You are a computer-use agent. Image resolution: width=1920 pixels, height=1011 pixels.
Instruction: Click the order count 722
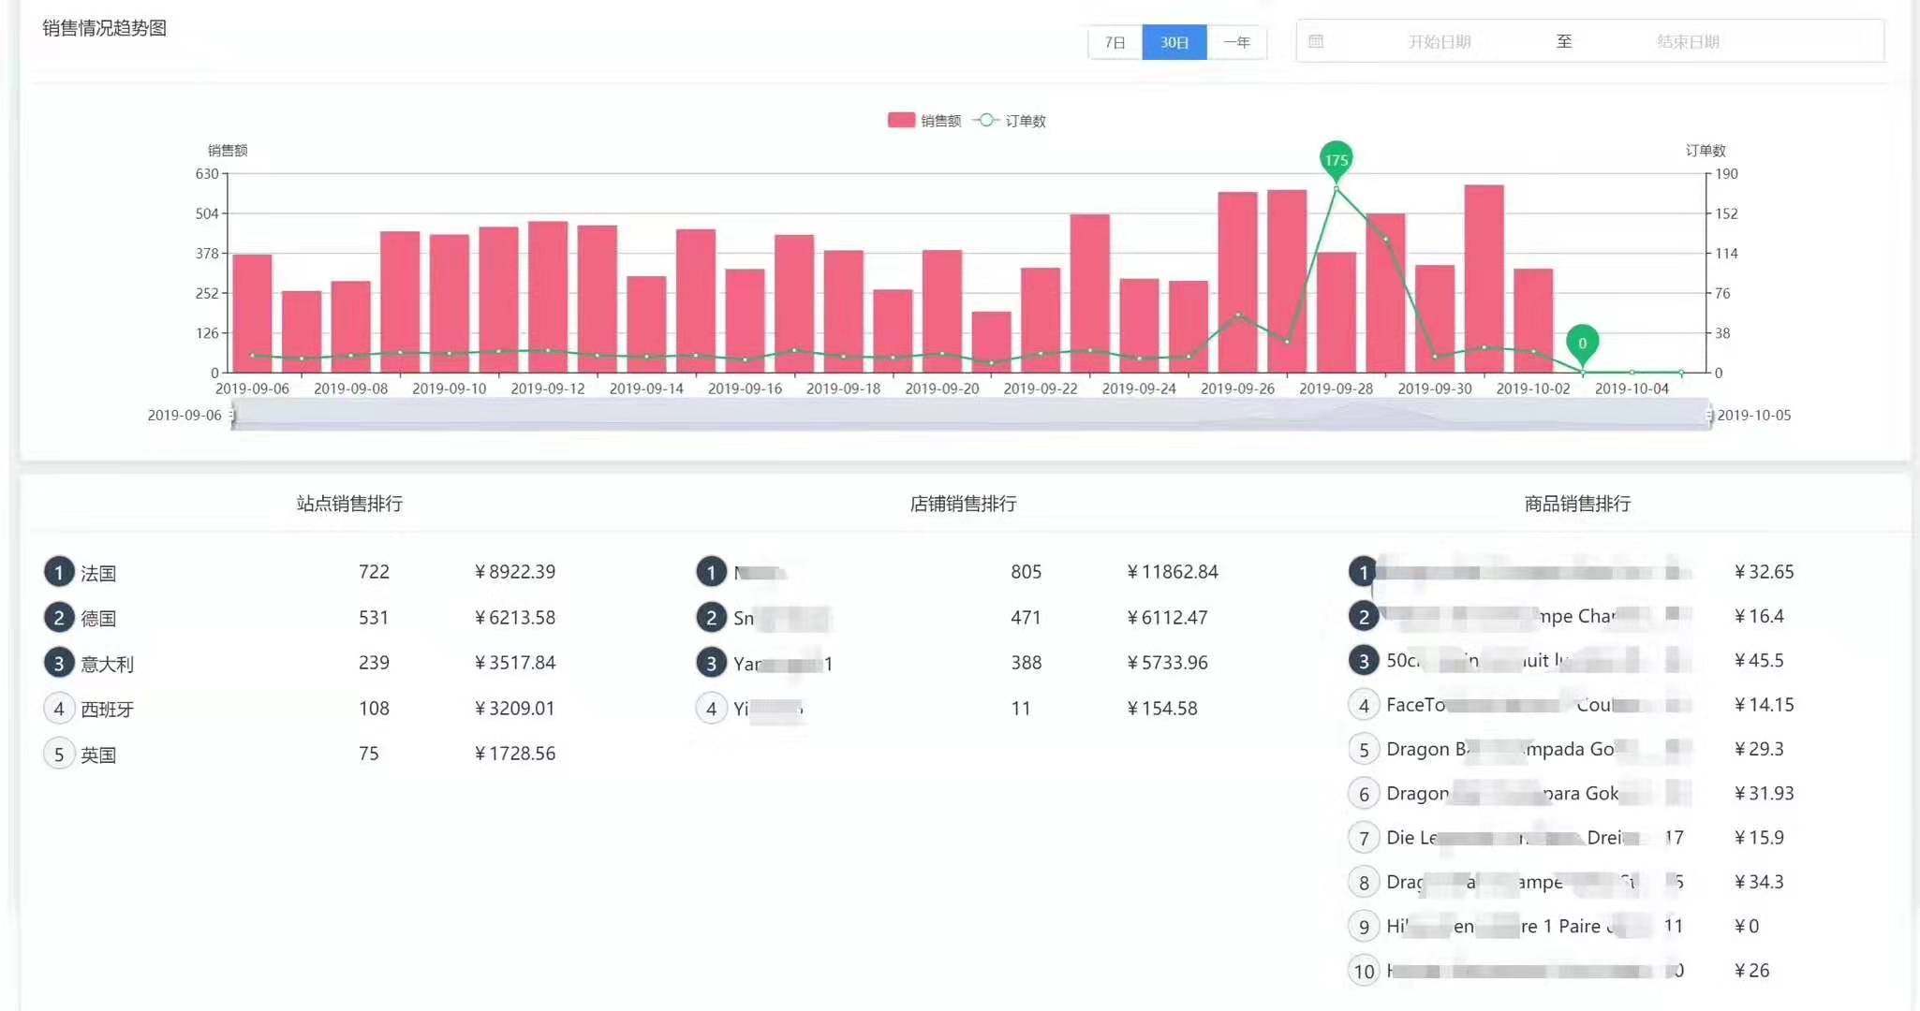[374, 572]
